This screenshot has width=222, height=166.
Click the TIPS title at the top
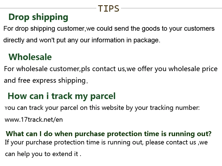109,9
